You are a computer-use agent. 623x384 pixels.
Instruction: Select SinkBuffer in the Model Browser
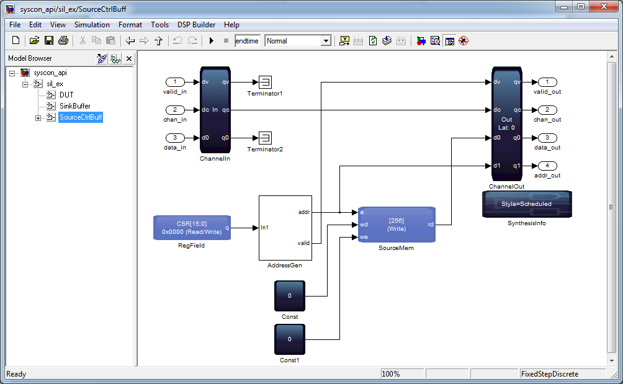pyautogui.click(x=74, y=106)
